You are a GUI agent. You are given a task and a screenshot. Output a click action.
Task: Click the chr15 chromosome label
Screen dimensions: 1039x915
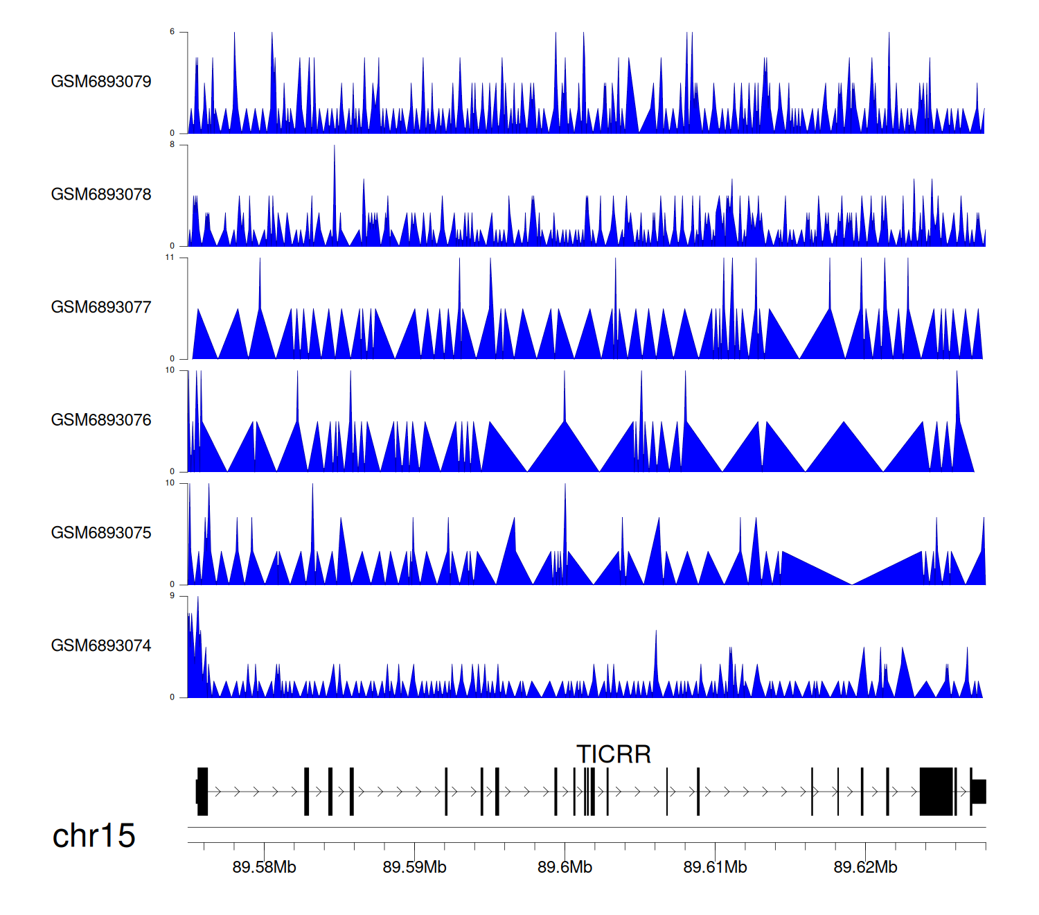(x=94, y=836)
